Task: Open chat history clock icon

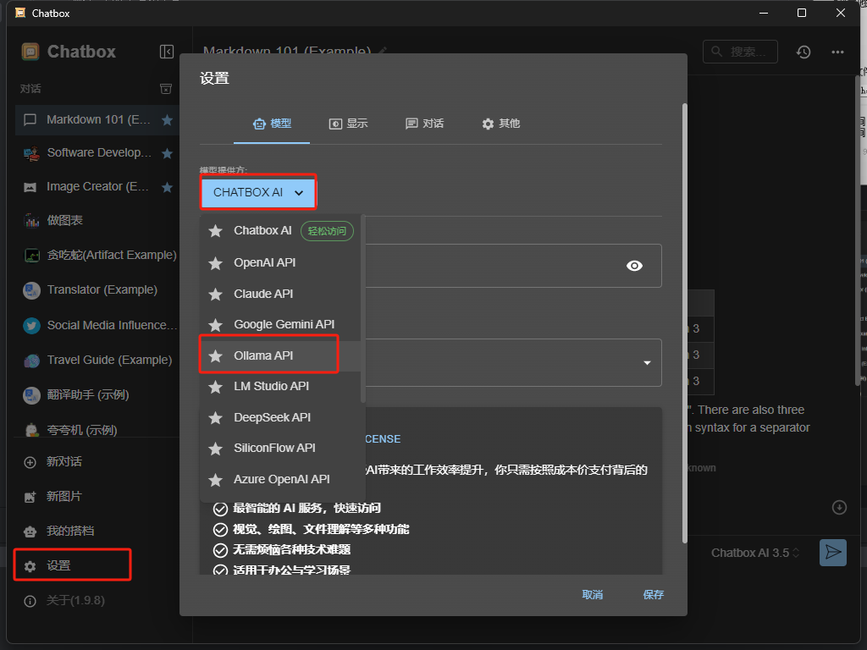Action: [803, 52]
